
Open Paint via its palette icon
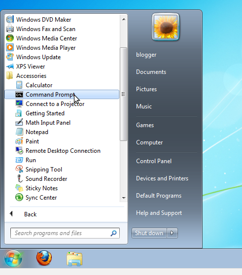pos(19,141)
